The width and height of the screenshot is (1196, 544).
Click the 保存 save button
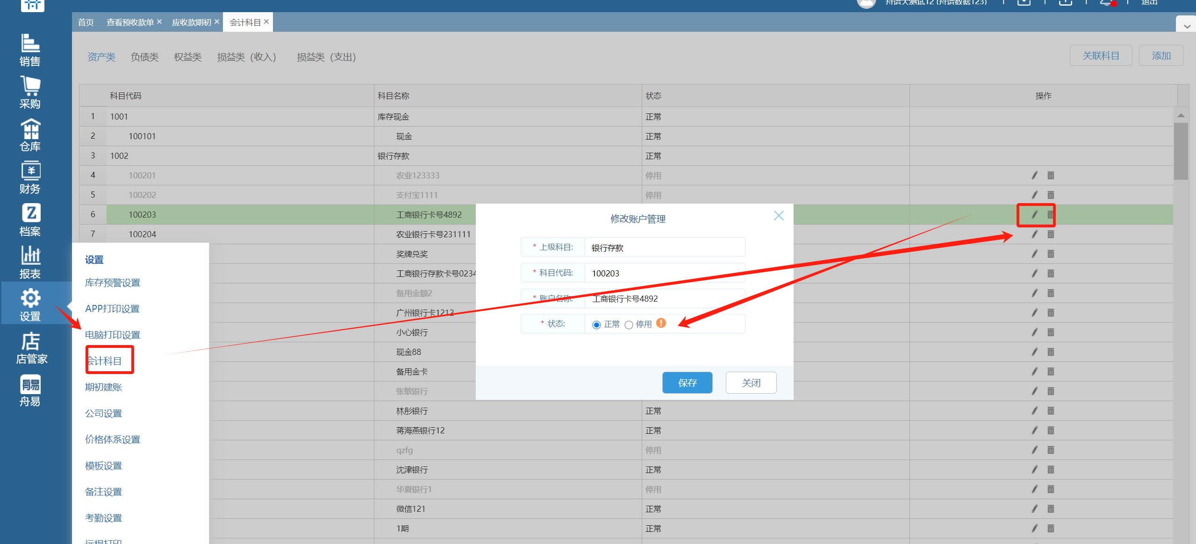pos(687,383)
